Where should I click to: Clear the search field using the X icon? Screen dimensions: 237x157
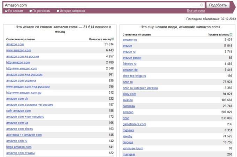(x=202, y=5)
